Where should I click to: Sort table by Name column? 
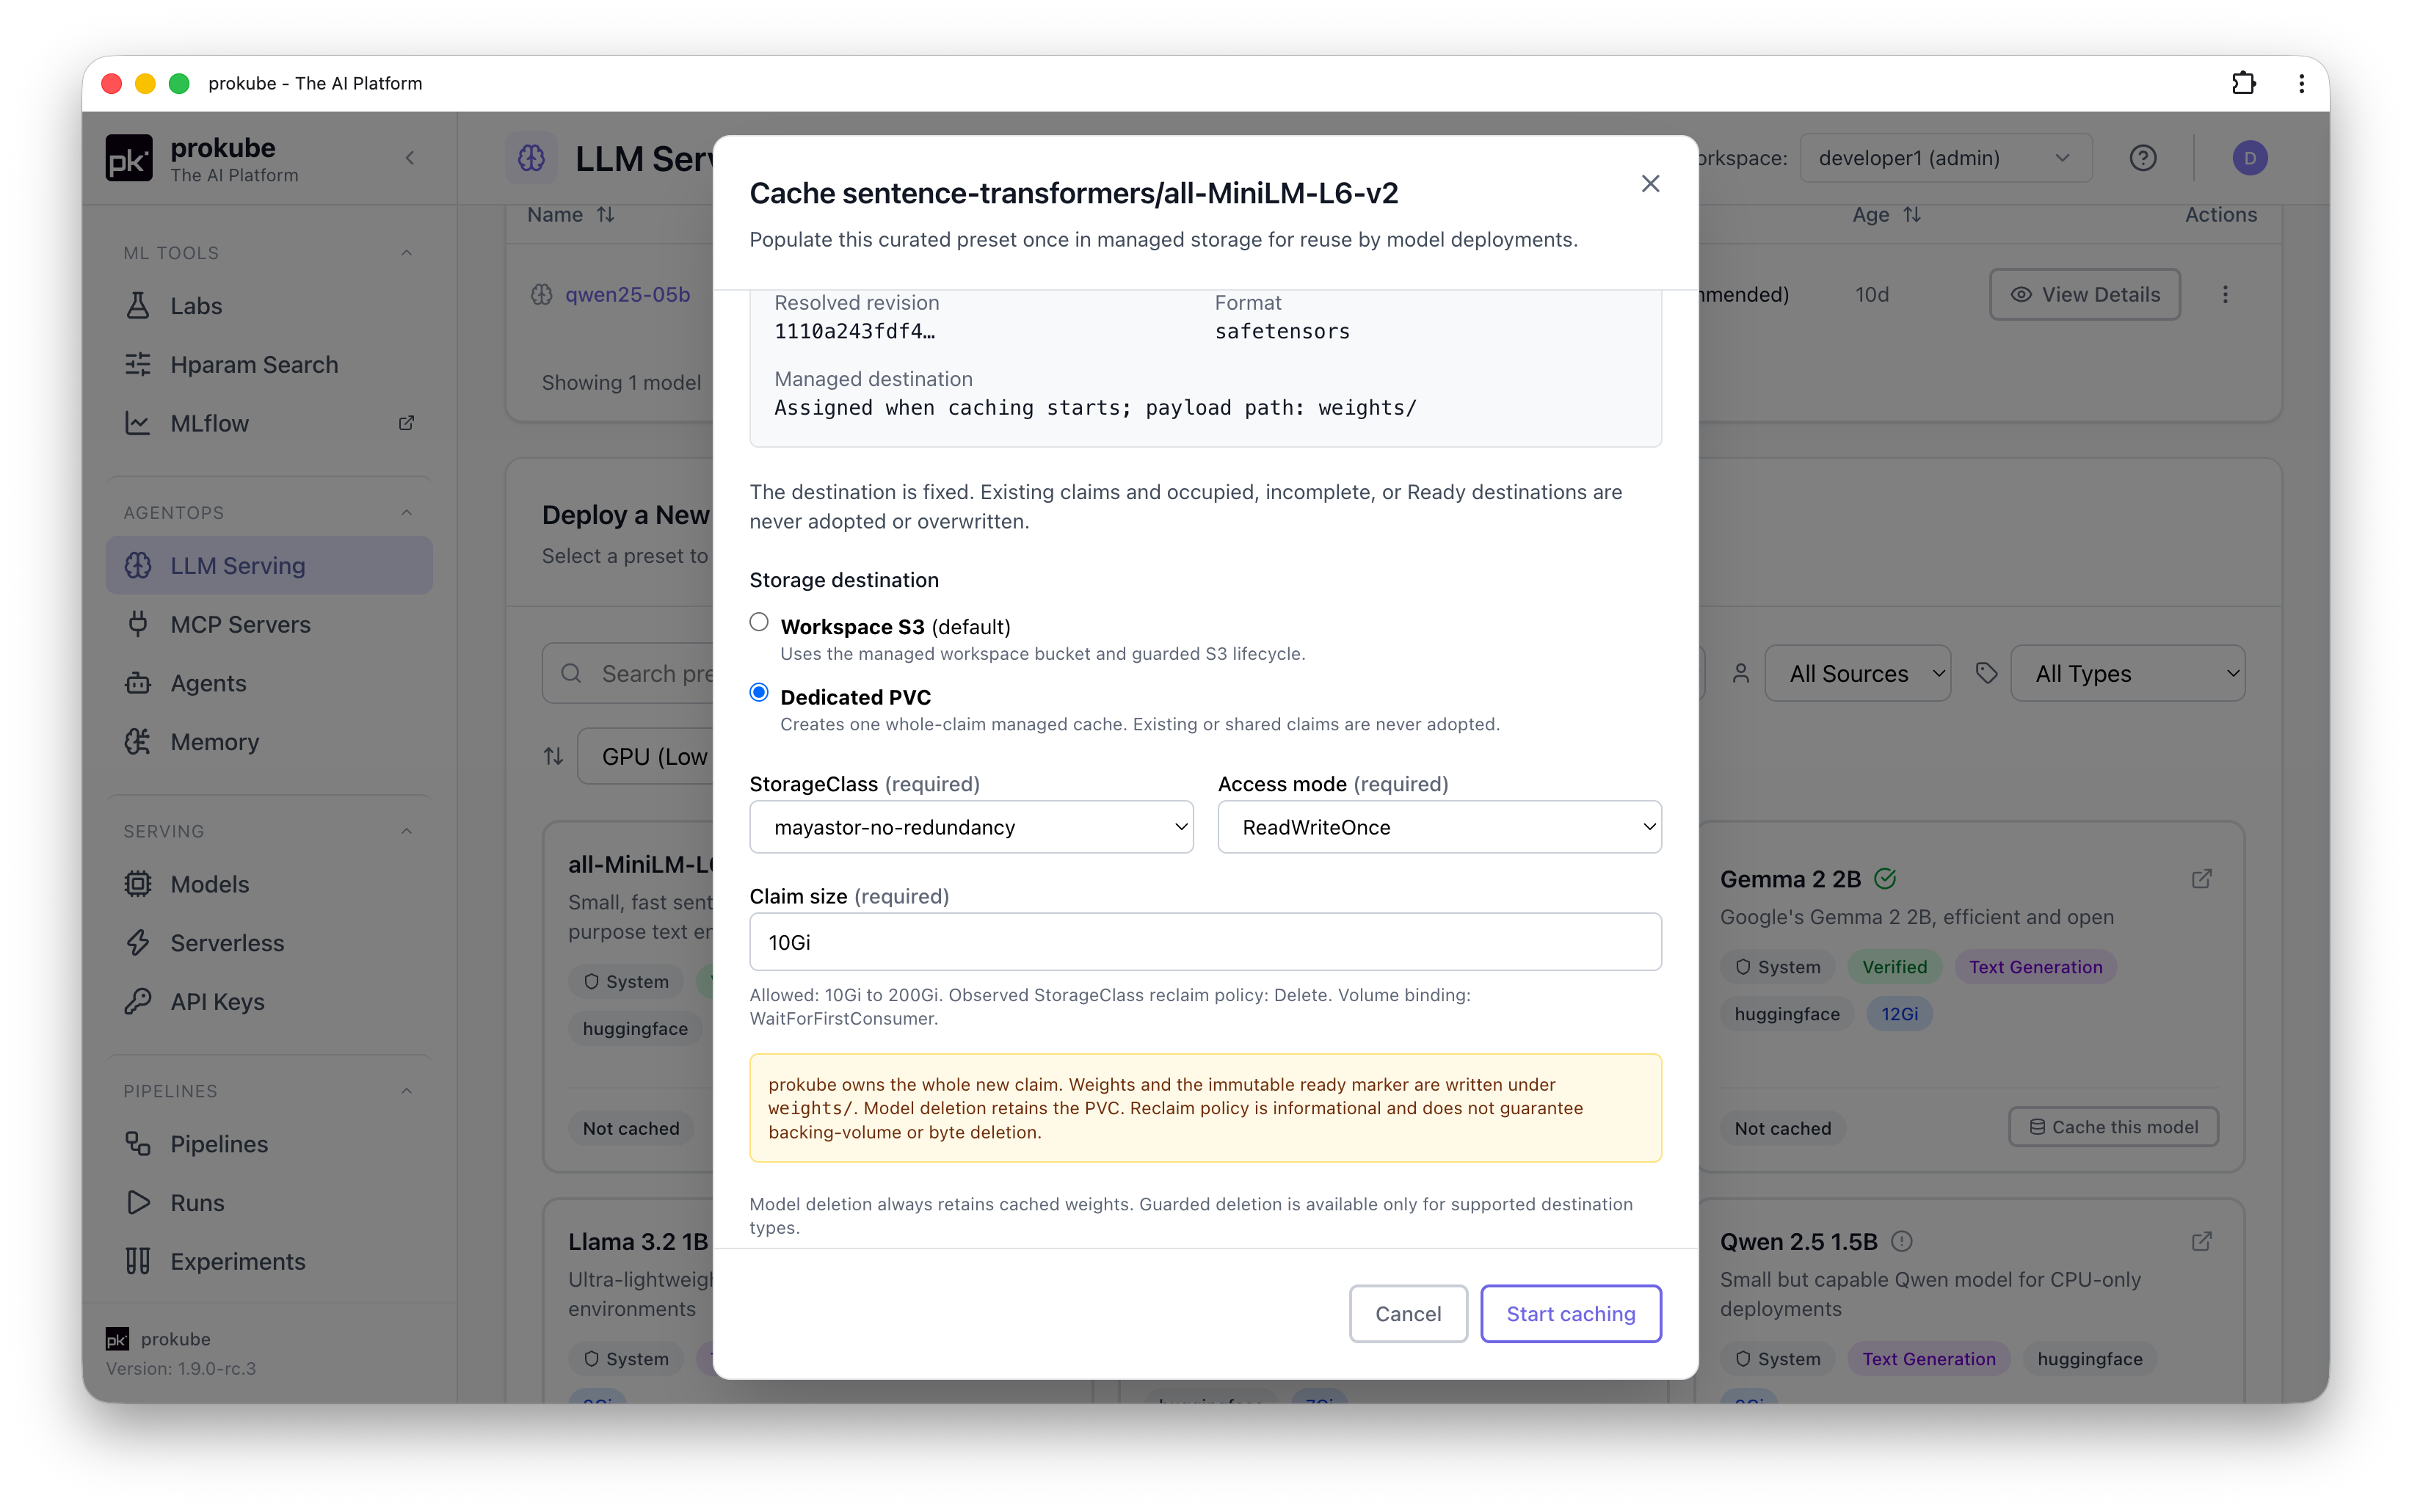(x=571, y=214)
